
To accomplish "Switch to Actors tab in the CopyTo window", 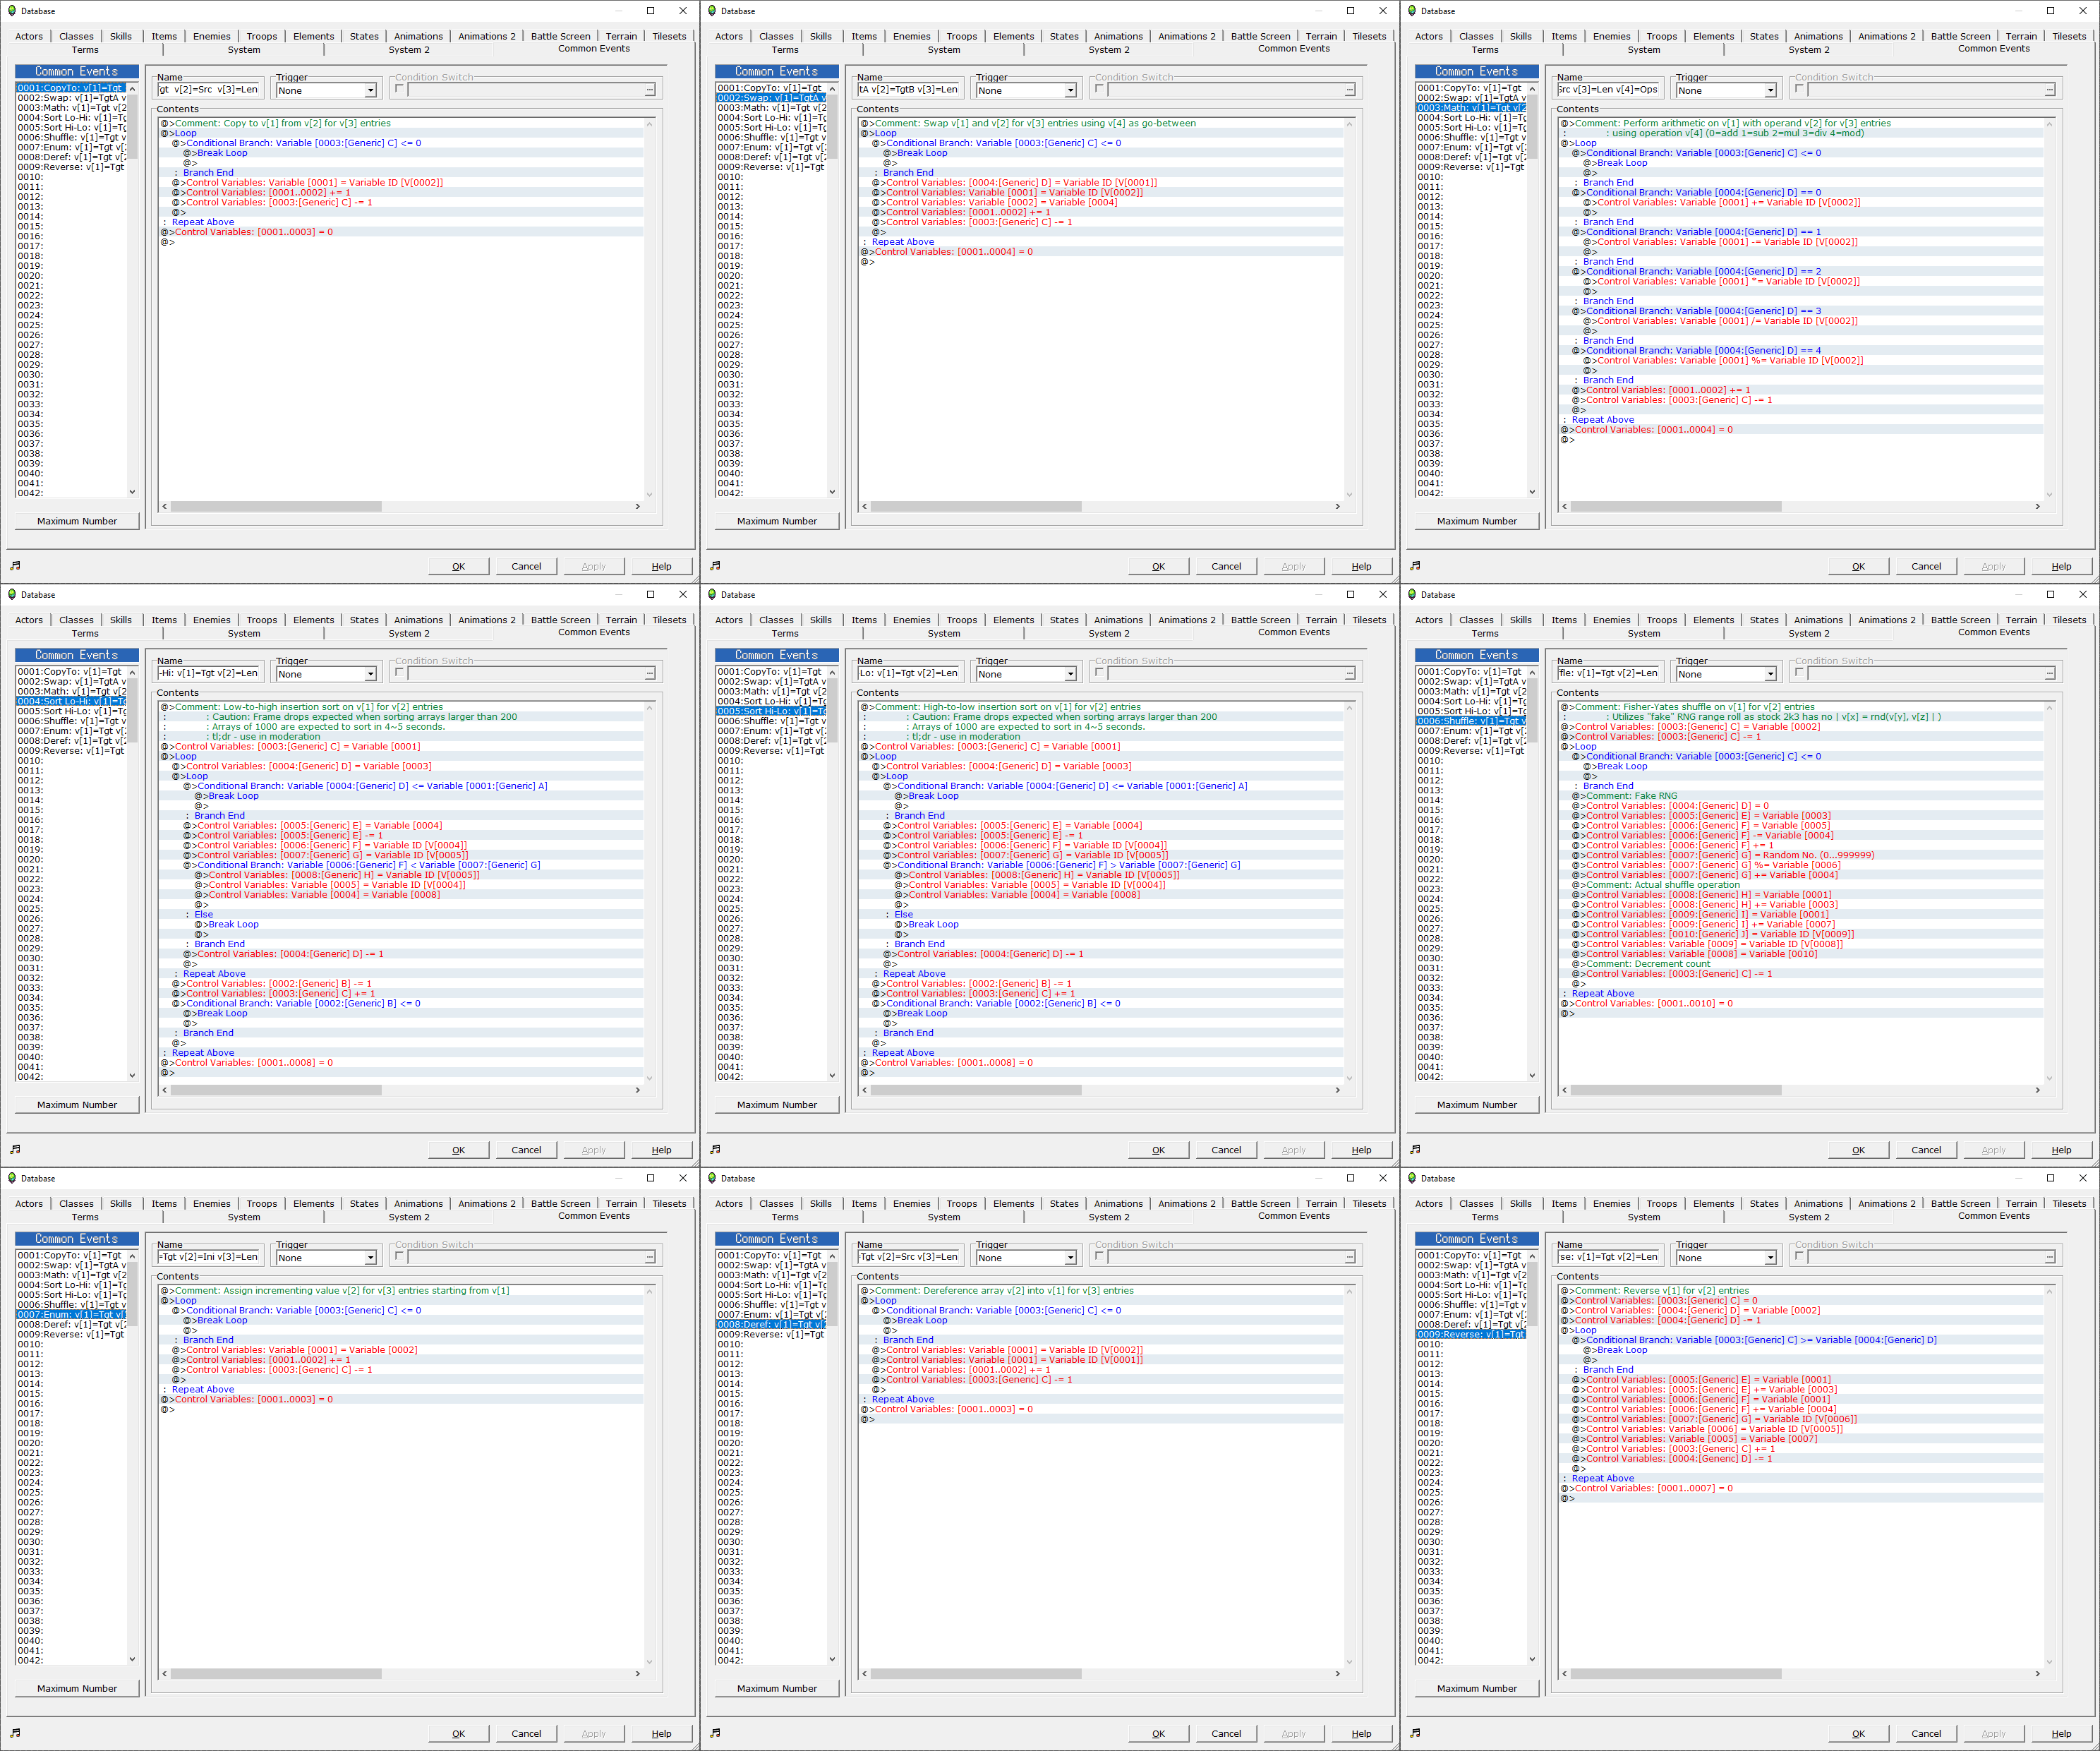I will [29, 36].
